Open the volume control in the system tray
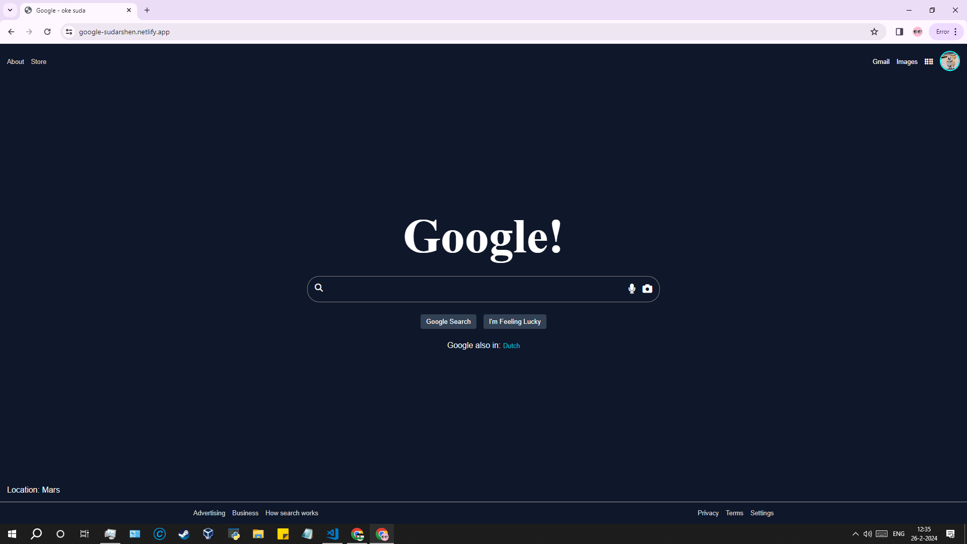 [x=867, y=534]
